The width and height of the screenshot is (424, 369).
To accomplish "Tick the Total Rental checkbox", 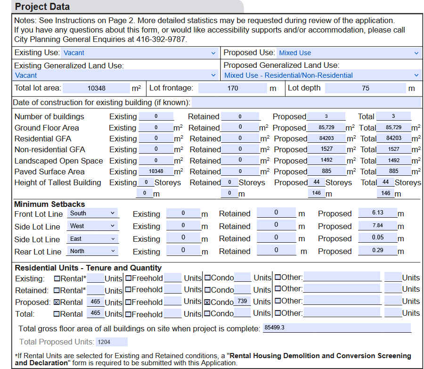I will click(57, 314).
